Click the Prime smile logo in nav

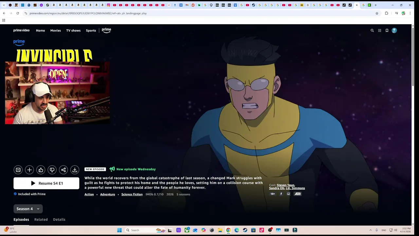106,30
